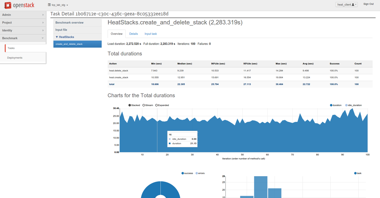Image resolution: width=380 pixels, height=198 pixels.
Task: Click the 21.15 duration tooltip value
Action: click(x=193, y=143)
